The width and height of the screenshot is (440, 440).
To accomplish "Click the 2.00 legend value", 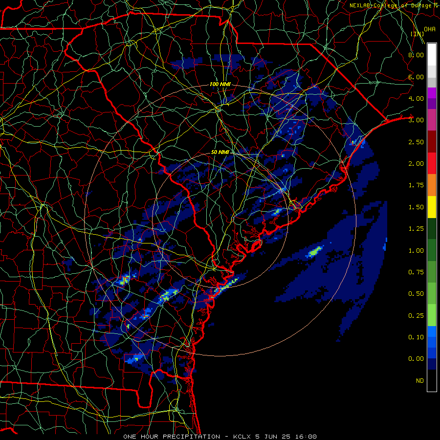I will pyautogui.click(x=416, y=164).
